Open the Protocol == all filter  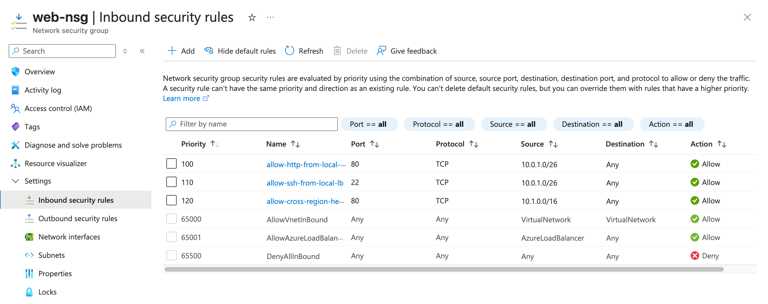(x=438, y=124)
